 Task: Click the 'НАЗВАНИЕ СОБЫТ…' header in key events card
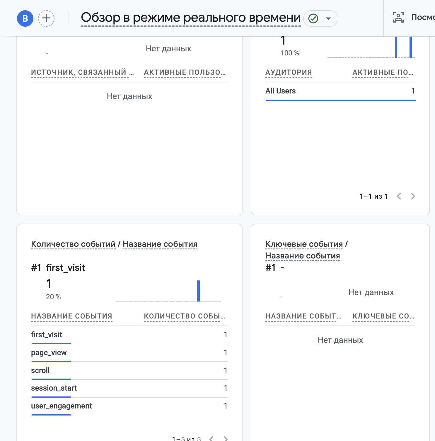click(x=303, y=316)
